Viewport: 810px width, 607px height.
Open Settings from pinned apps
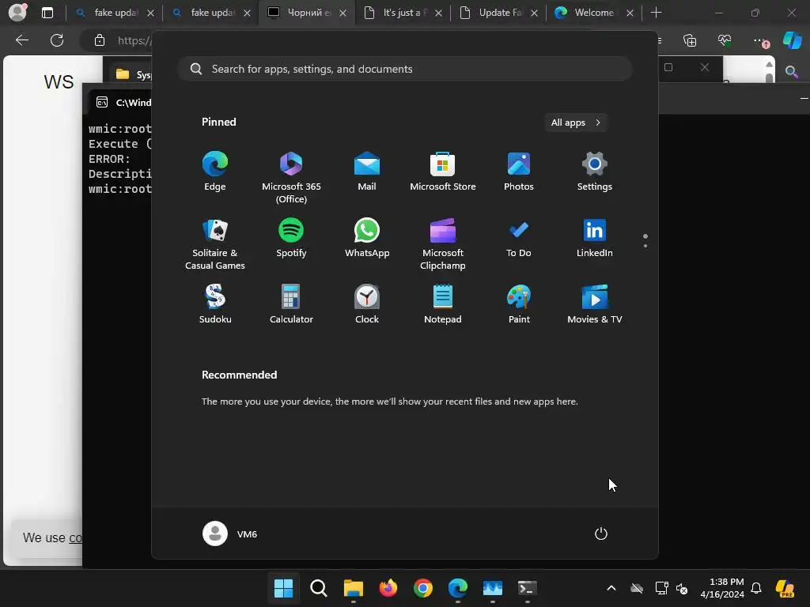(x=595, y=171)
